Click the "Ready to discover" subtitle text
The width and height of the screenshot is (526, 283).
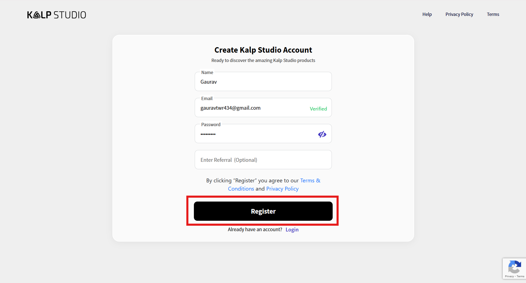tap(263, 60)
